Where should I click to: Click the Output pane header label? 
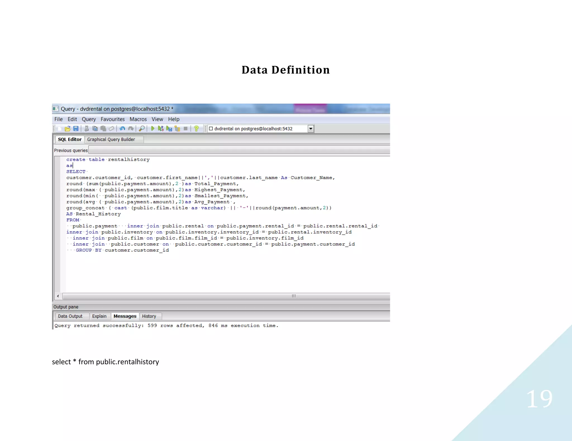tap(66, 307)
